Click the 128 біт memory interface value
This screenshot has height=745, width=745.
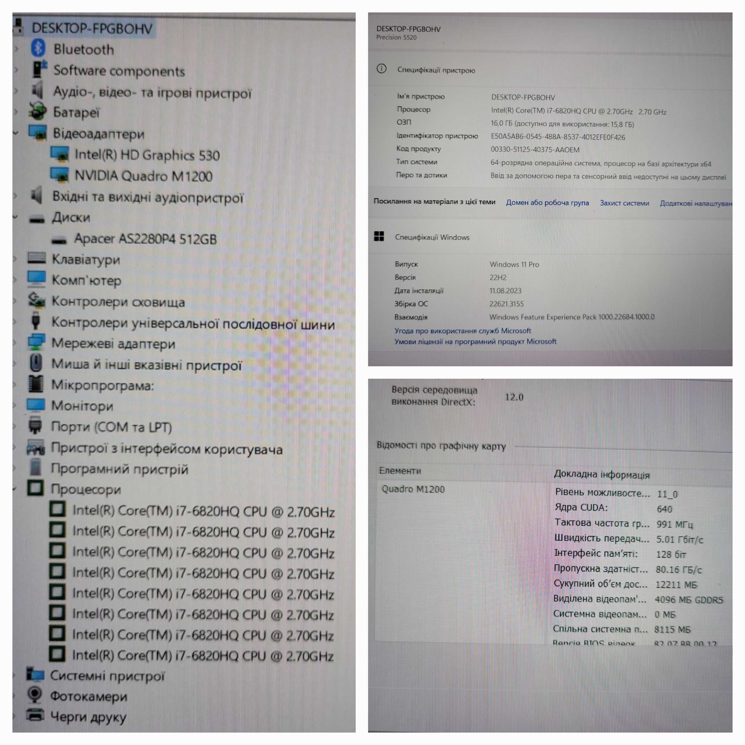pos(671,555)
